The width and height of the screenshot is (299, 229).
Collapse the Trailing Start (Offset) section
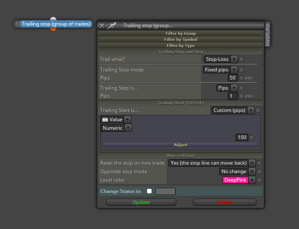coord(181,103)
